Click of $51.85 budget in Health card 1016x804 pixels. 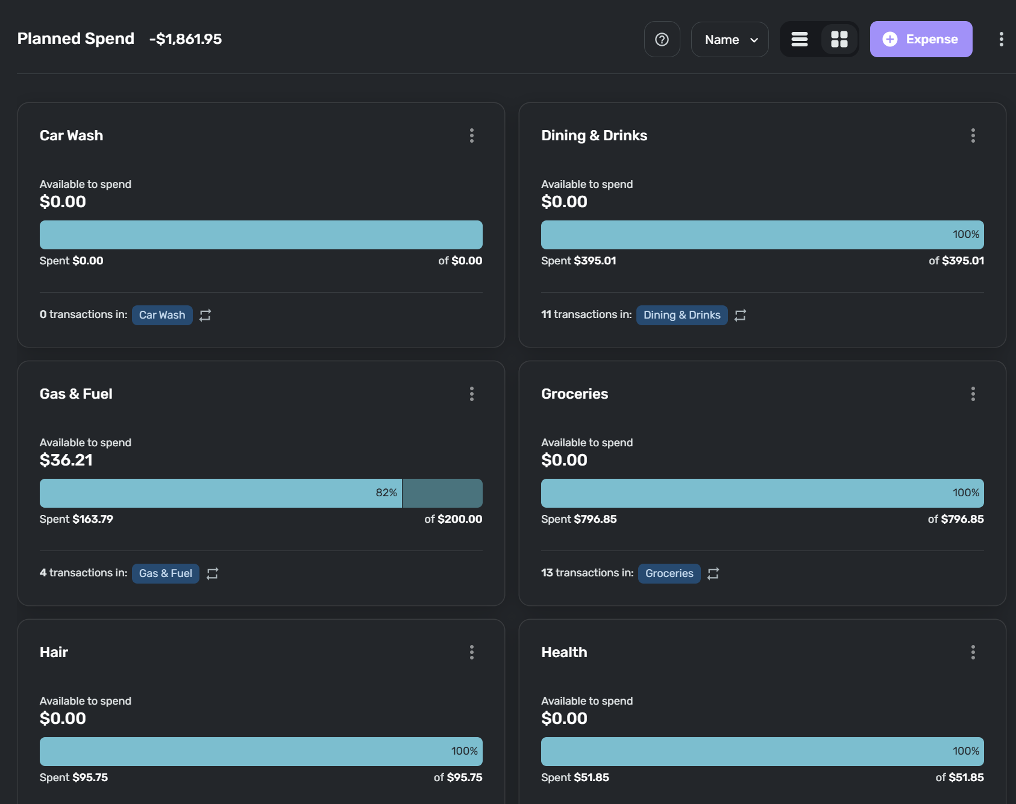point(959,778)
